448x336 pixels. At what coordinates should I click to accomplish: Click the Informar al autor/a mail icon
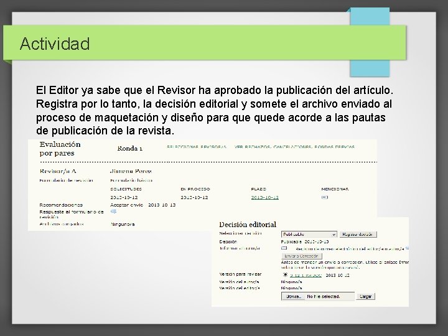(284, 248)
